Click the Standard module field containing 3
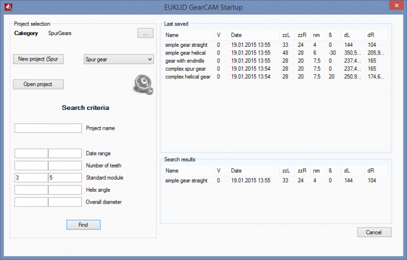Viewport: 407px width, 260px height. coord(31,178)
